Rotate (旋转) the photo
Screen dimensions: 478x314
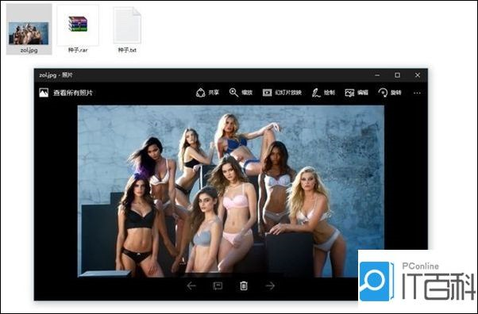390,93
